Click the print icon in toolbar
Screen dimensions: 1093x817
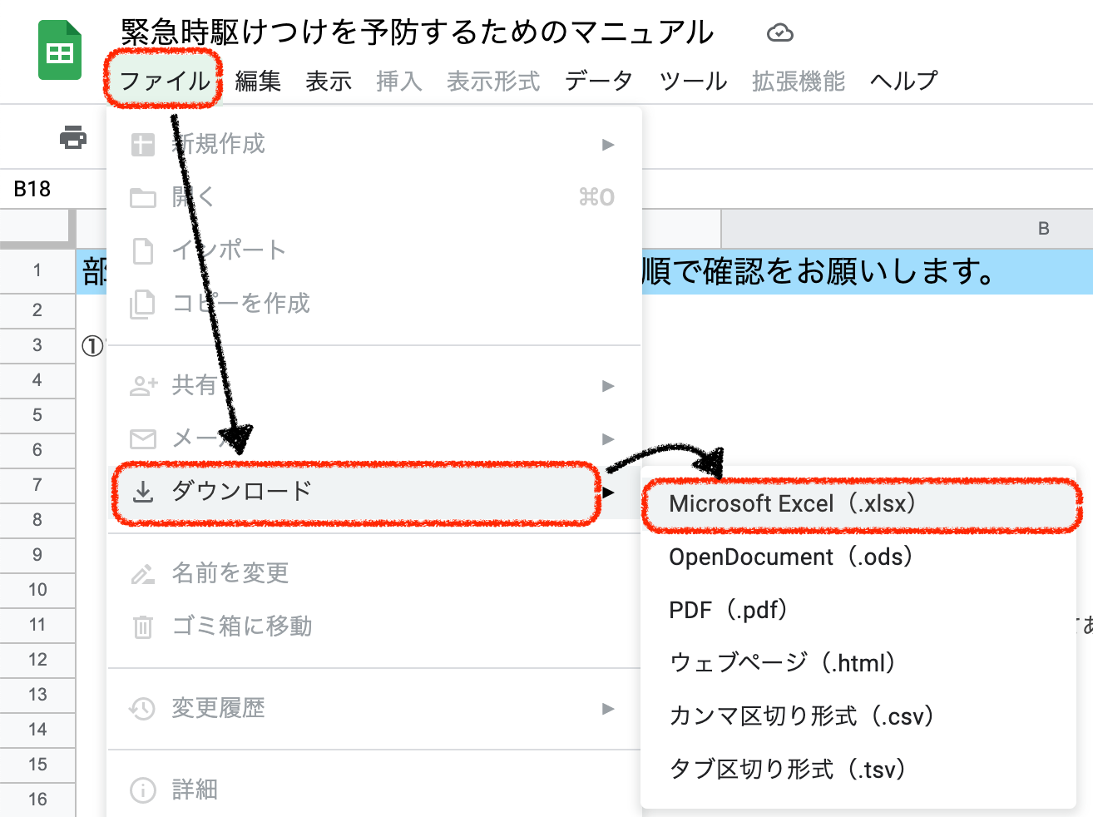(x=73, y=137)
